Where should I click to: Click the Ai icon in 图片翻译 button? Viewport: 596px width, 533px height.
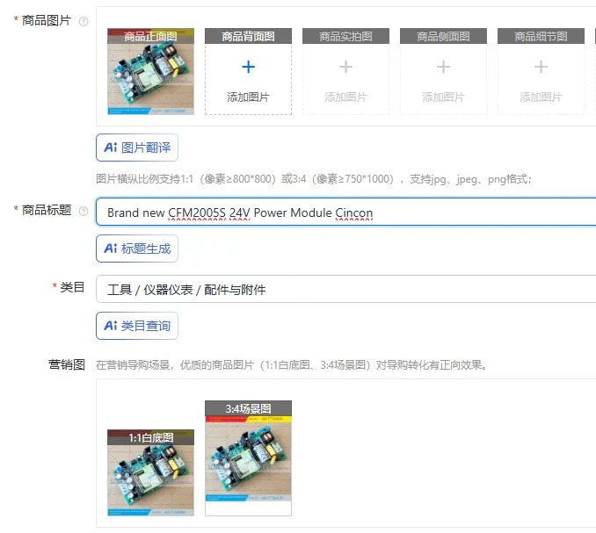(111, 148)
